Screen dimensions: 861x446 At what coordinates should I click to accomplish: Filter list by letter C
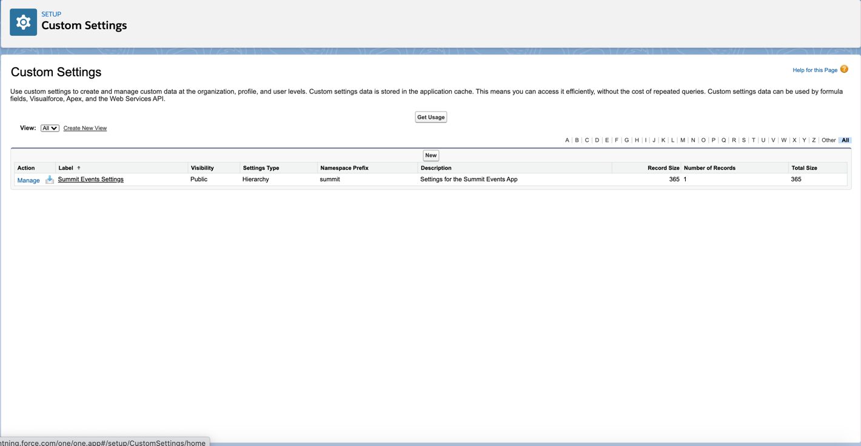click(x=587, y=140)
